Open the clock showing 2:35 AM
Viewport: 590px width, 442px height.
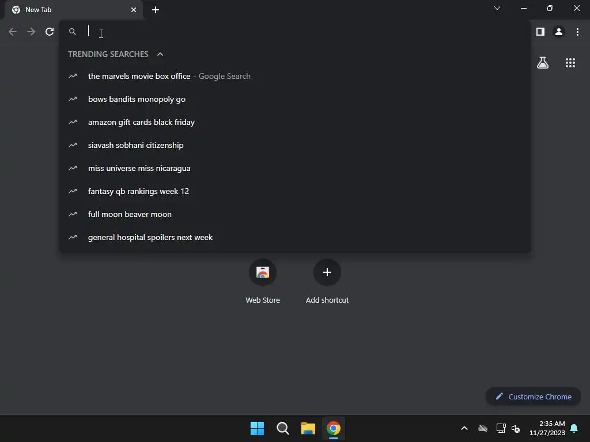coord(547,428)
